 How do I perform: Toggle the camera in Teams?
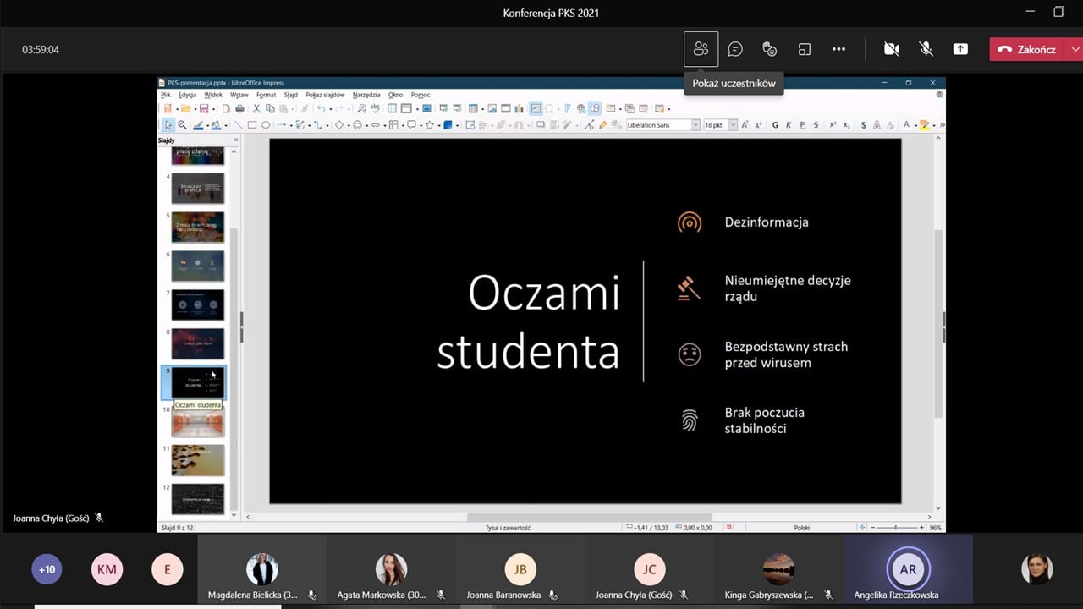coord(891,49)
